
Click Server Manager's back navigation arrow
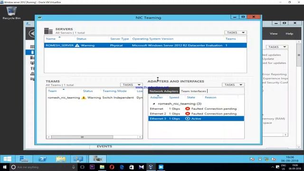(32, 34)
